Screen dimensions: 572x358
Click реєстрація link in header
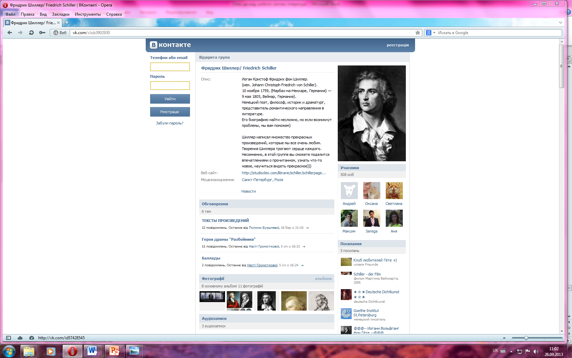click(x=398, y=45)
